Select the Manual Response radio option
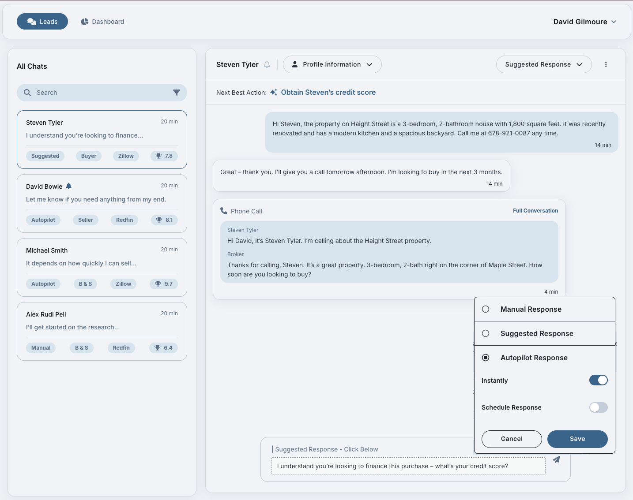Viewport: 633px width, 500px height. (x=486, y=309)
